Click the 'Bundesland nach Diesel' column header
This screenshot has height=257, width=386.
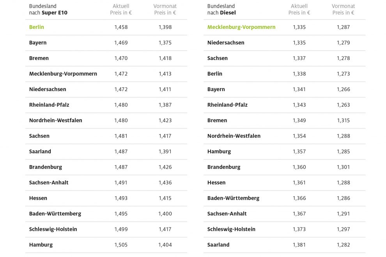click(221, 9)
